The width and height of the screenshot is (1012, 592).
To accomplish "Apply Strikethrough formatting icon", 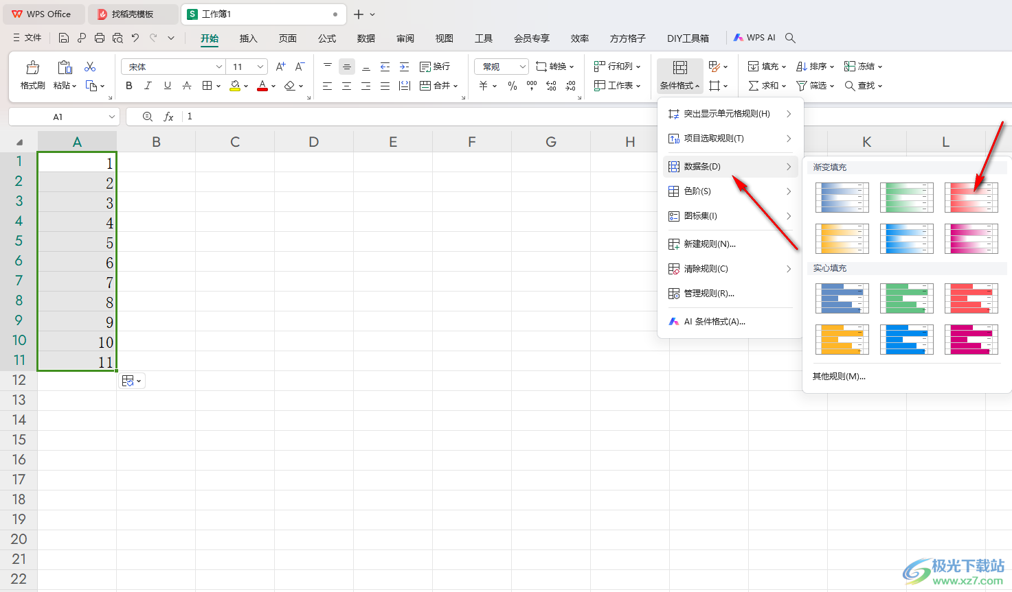I will point(187,86).
